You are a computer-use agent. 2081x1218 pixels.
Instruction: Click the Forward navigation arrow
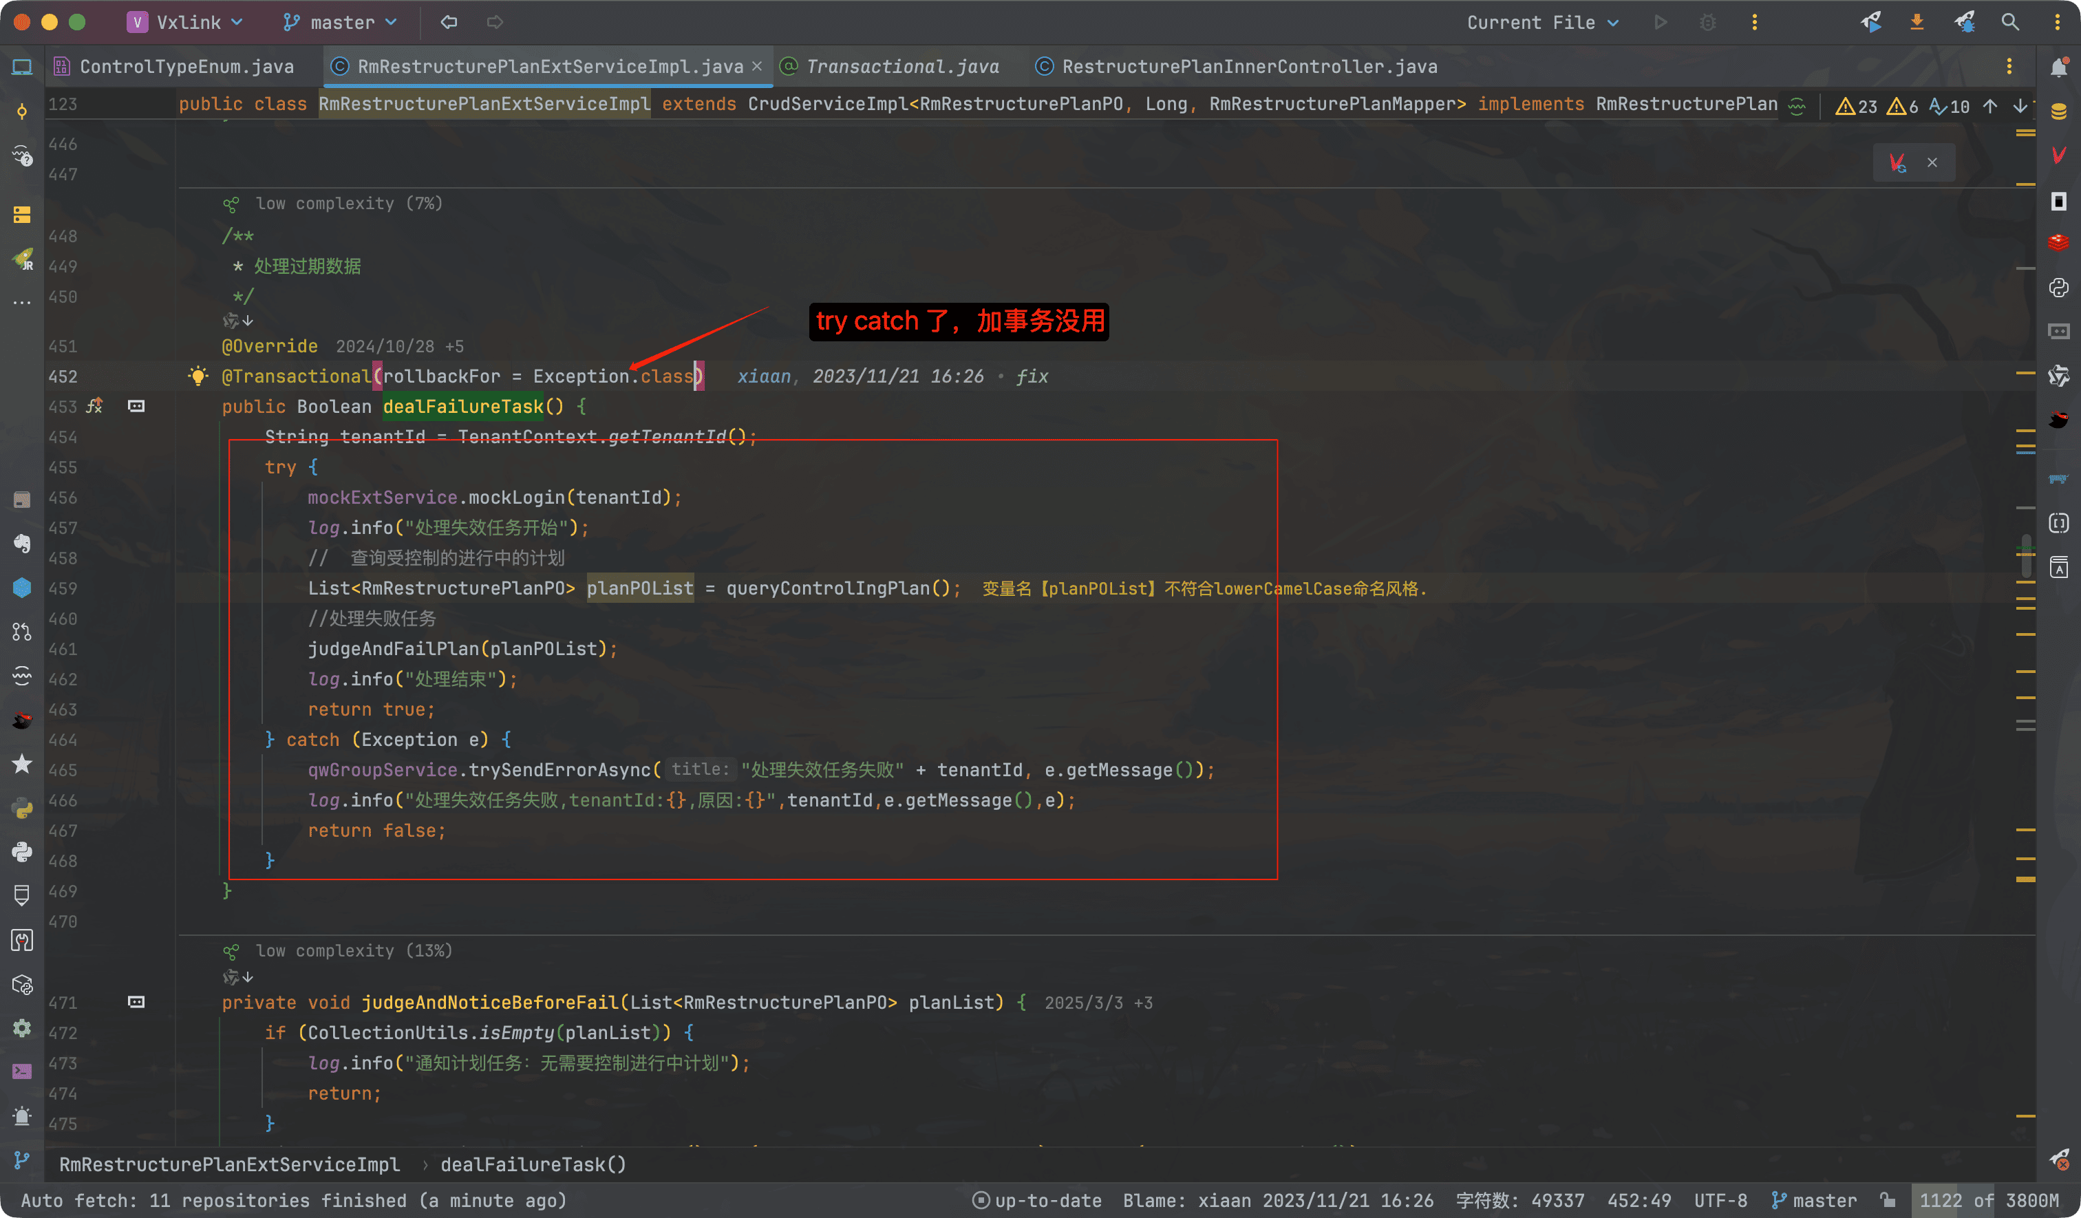pos(495,22)
